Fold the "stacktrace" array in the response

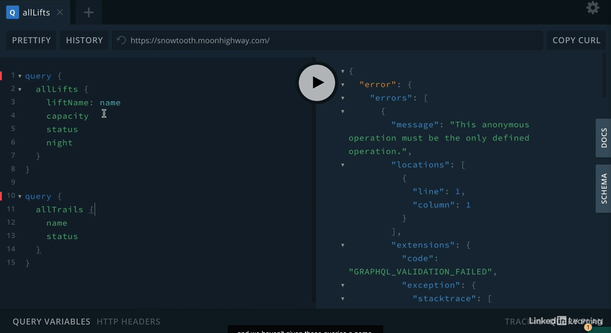(343, 299)
